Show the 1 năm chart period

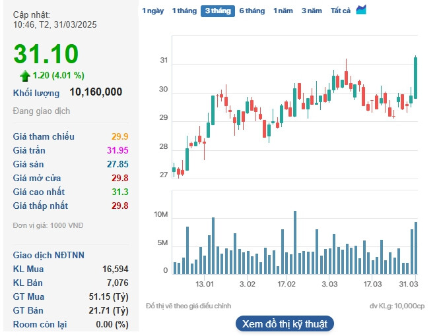click(283, 11)
